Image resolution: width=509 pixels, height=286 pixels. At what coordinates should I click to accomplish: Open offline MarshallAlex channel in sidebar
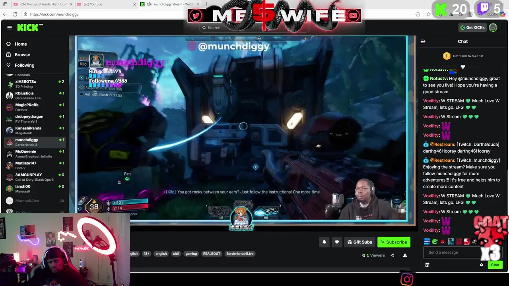pyautogui.click(x=35, y=201)
